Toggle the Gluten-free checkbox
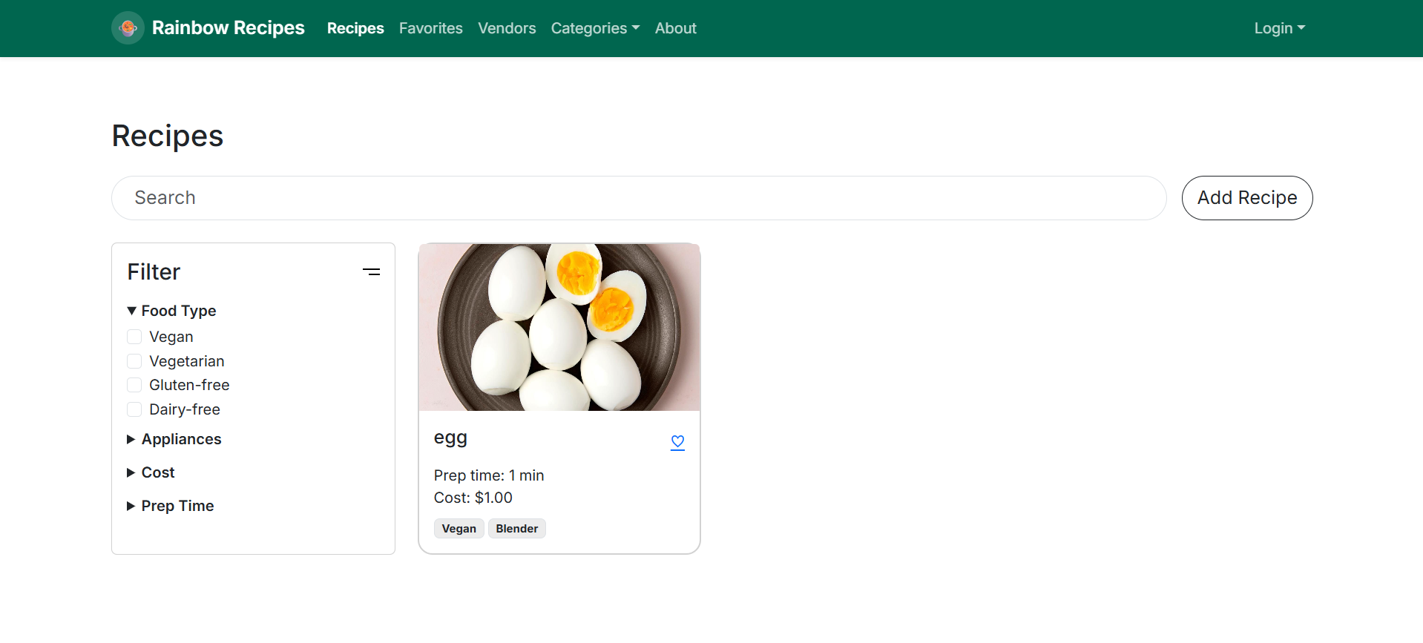Image resolution: width=1423 pixels, height=643 pixels. click(134, 385)
